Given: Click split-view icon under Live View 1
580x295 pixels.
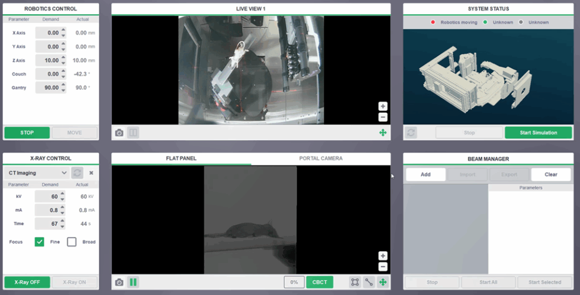Looking at the screenshot, I should click(133, 133).
